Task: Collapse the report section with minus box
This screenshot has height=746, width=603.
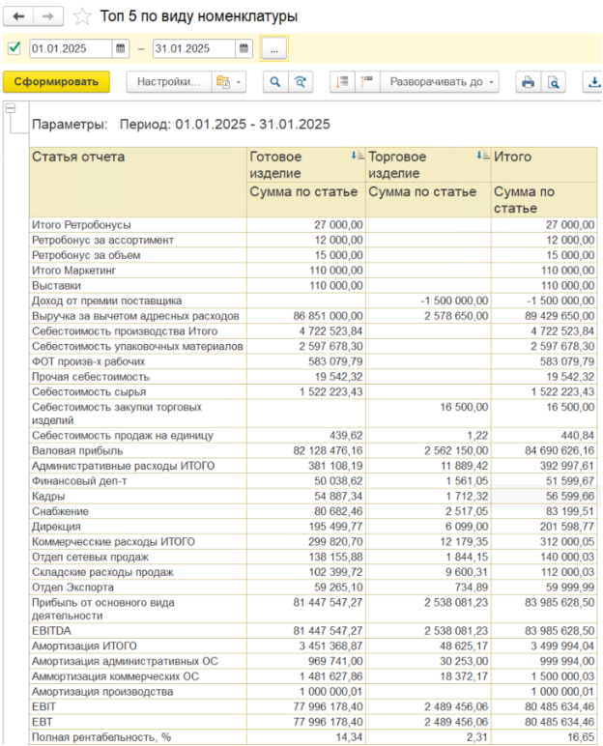Action: click(x=12, y=108)
